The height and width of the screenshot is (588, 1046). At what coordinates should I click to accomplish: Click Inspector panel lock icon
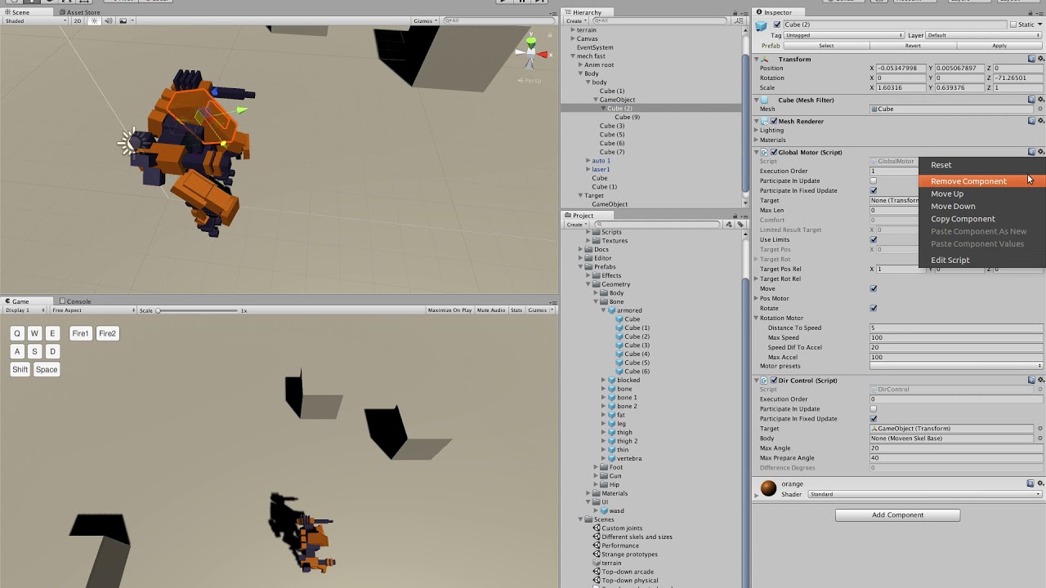point(1032,12)
